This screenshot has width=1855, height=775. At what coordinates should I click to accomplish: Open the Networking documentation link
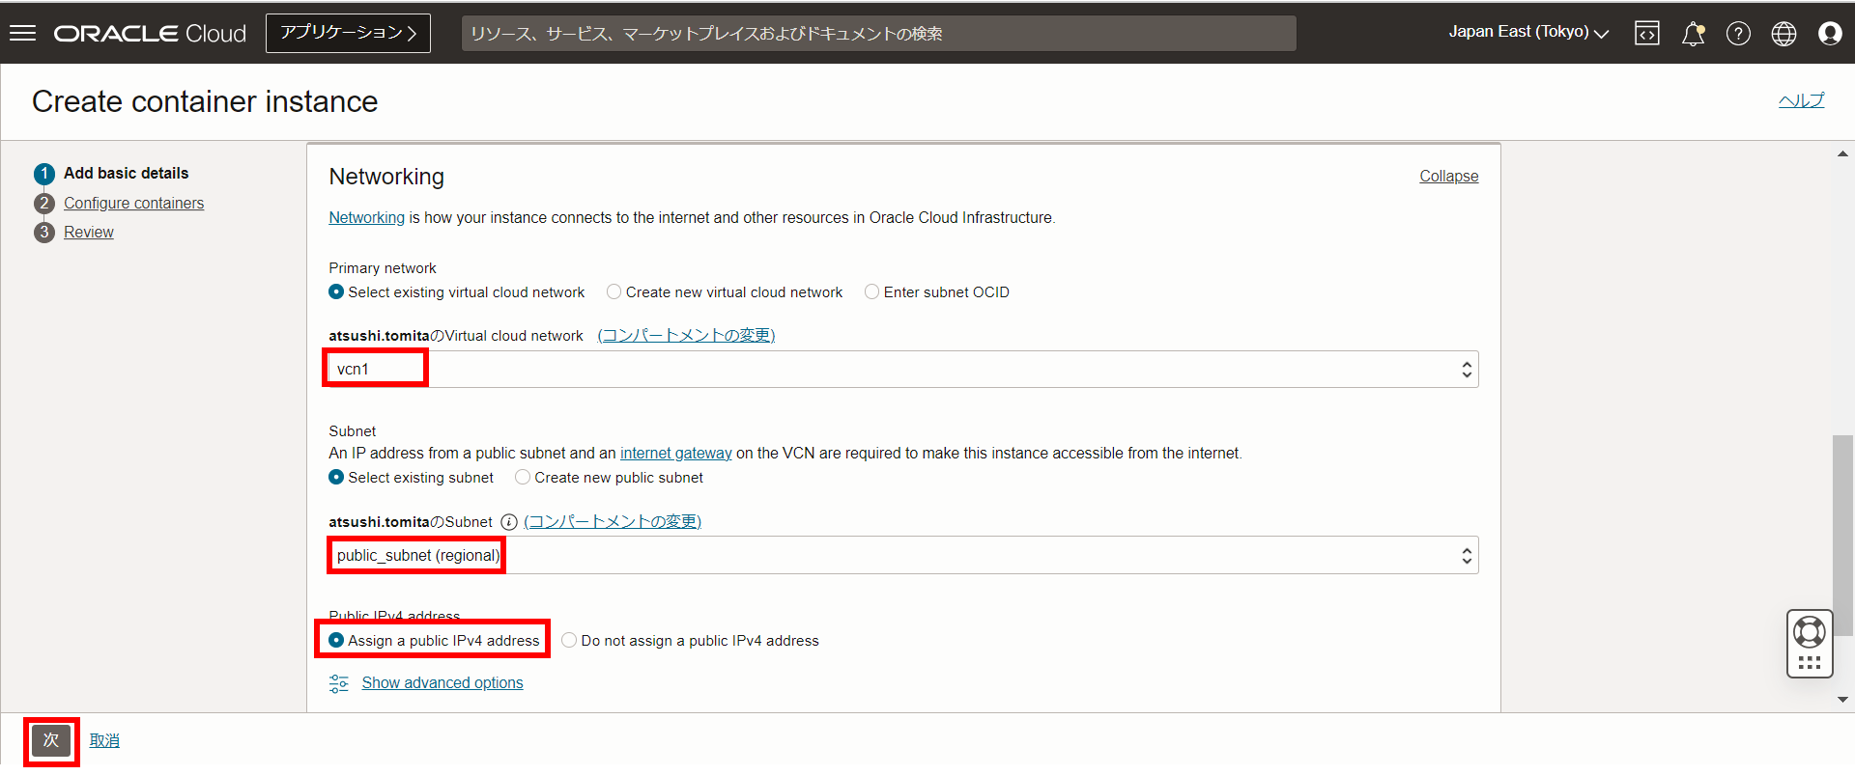(366, 218)
